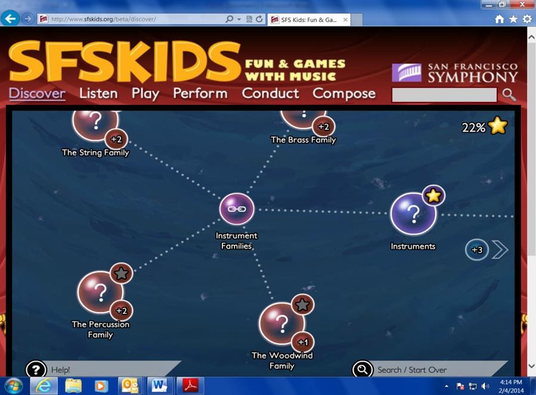Click the Instruments label text
This screenshot has height=395, width=536.
coord(413,247)
